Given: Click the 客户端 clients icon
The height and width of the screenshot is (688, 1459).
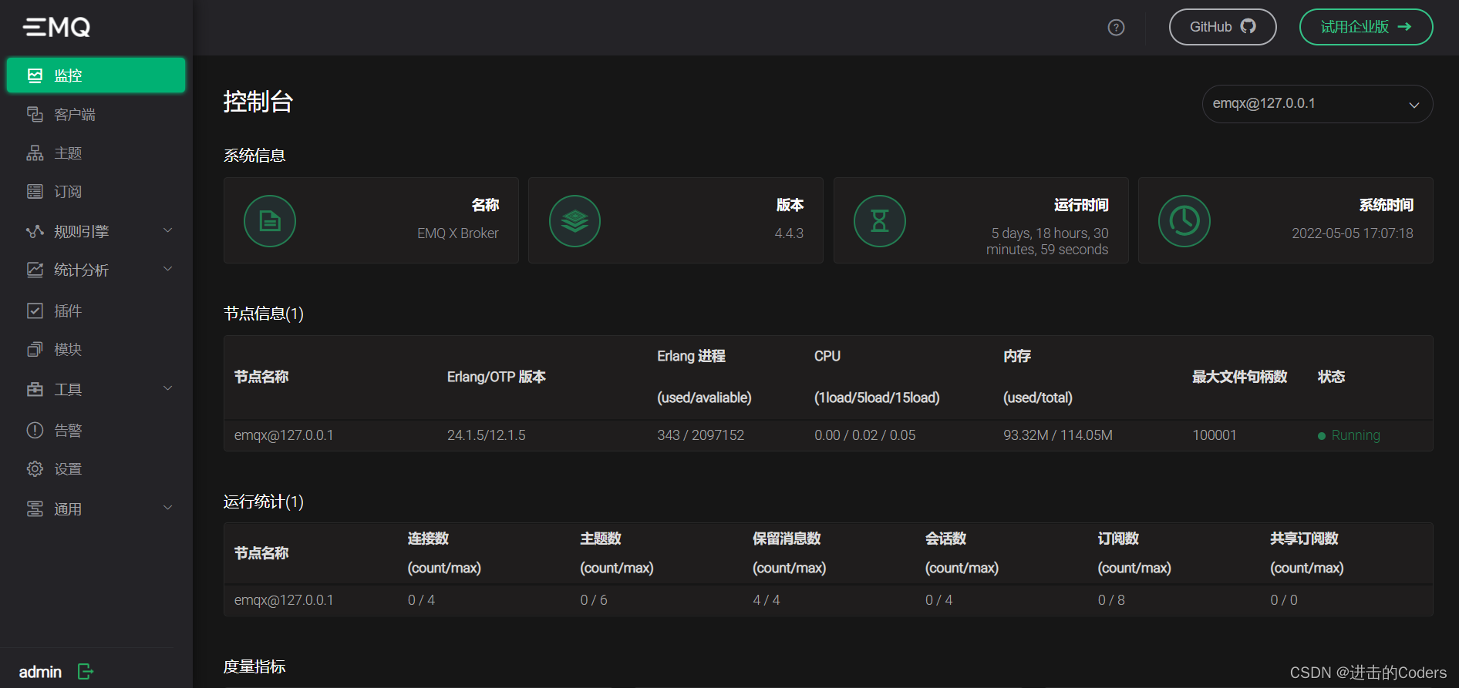Looking at the screenshot, I should tap(35, 115).
